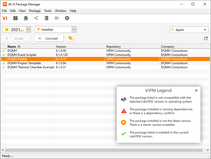Refresh the package list
Viewport: 211px width, 159px height.
pos(206,38)
